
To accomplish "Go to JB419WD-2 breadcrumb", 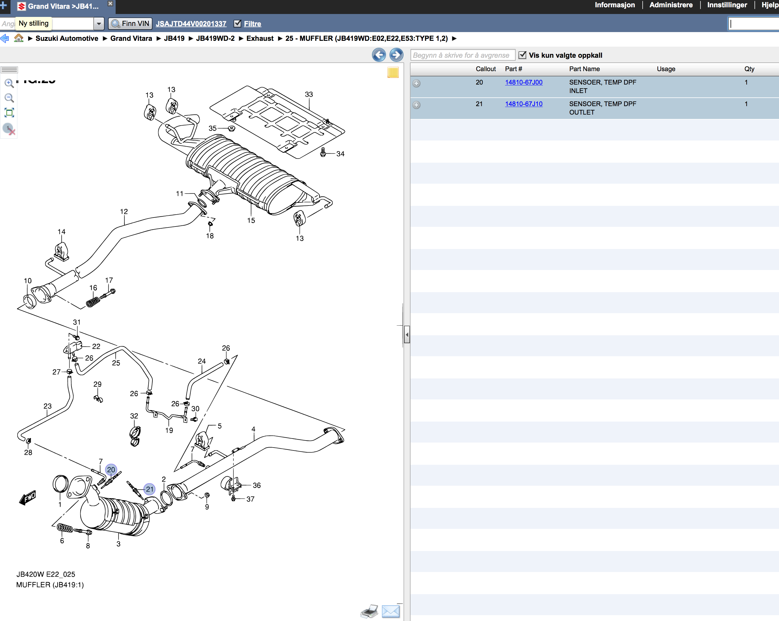I will (215, 38).
